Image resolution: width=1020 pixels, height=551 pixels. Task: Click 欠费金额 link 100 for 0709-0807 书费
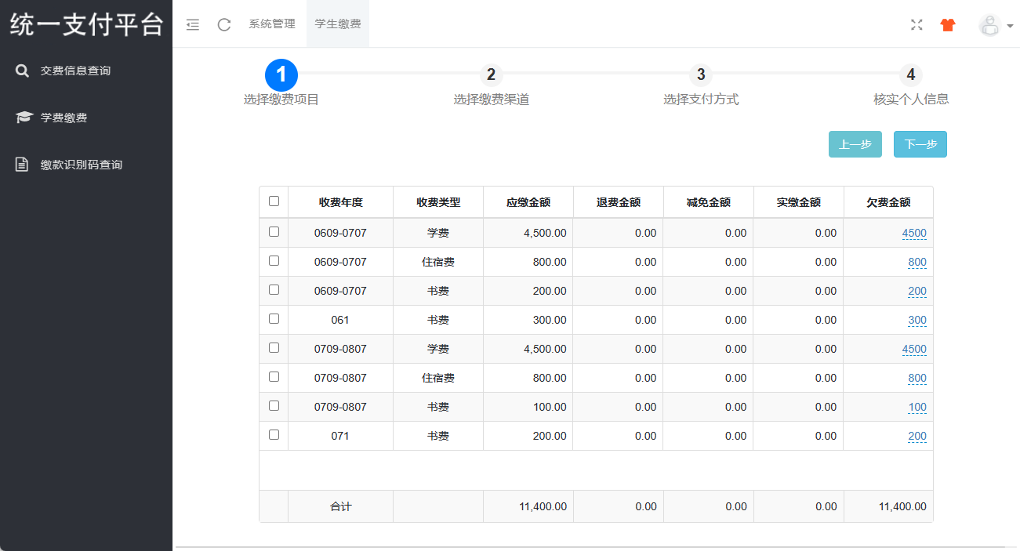click(917, 407)
